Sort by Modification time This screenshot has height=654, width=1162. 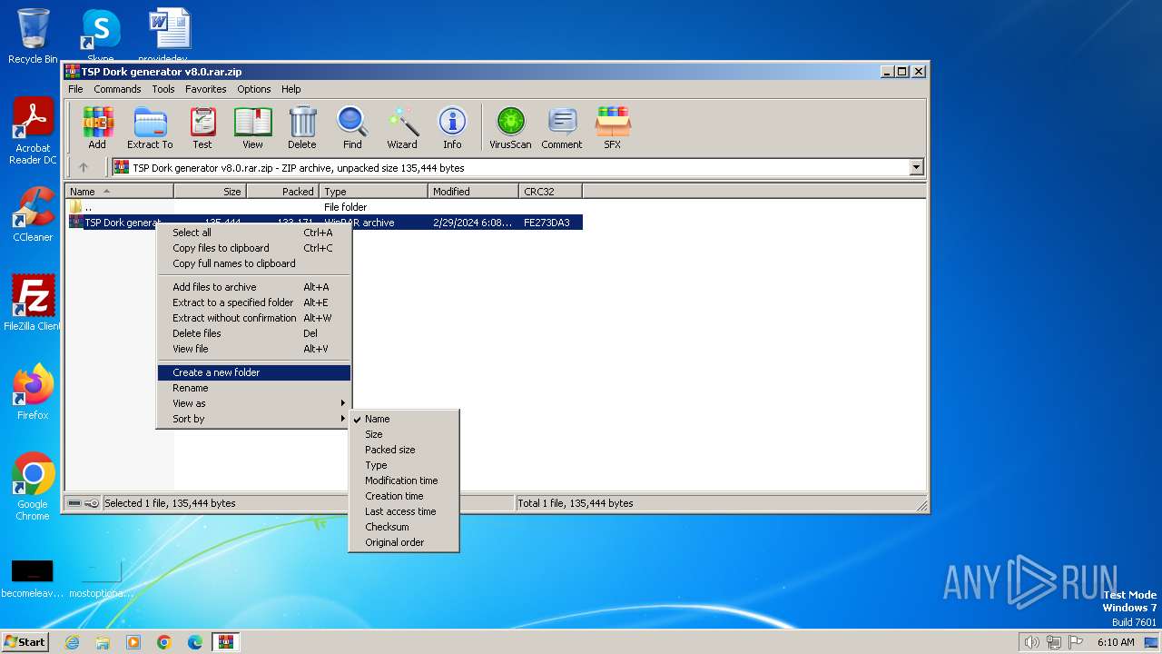coord(404,481)
